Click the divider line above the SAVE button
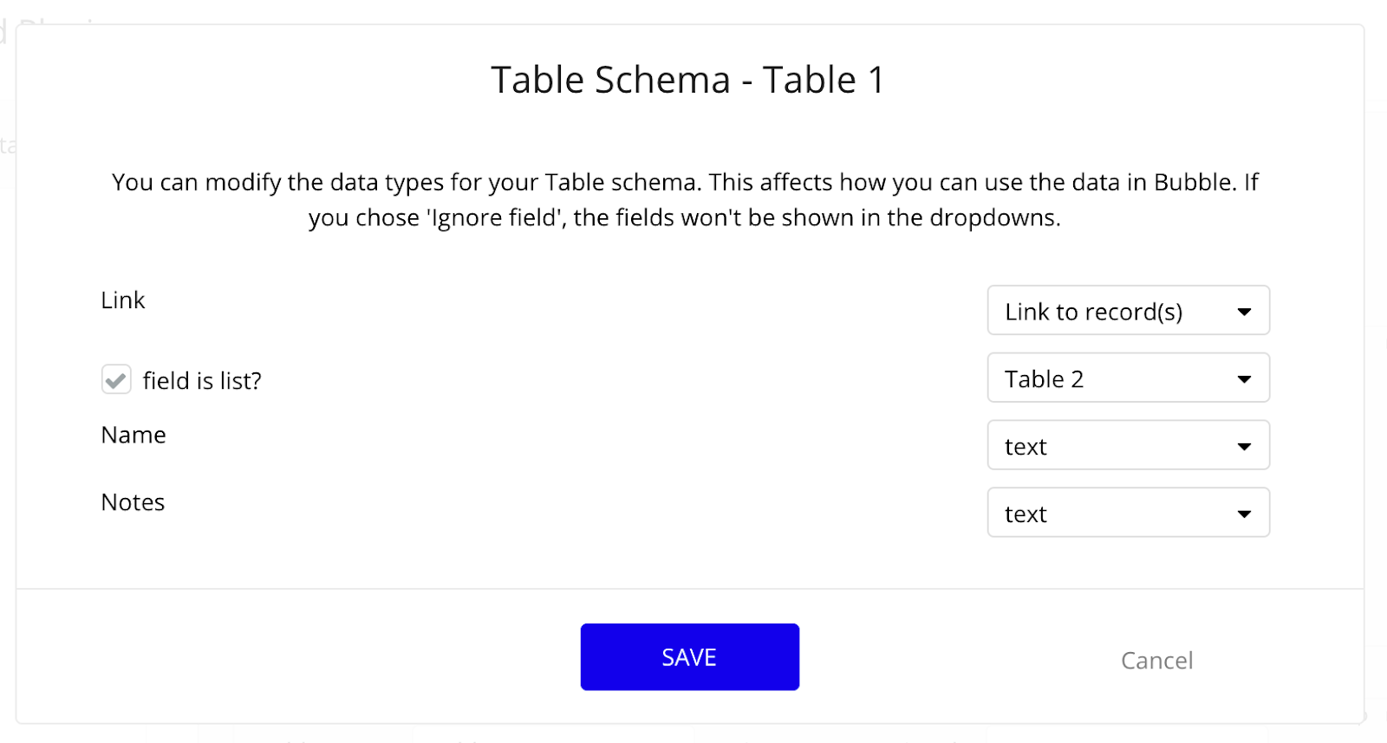The image size is (1387, 743). (689, 589)
